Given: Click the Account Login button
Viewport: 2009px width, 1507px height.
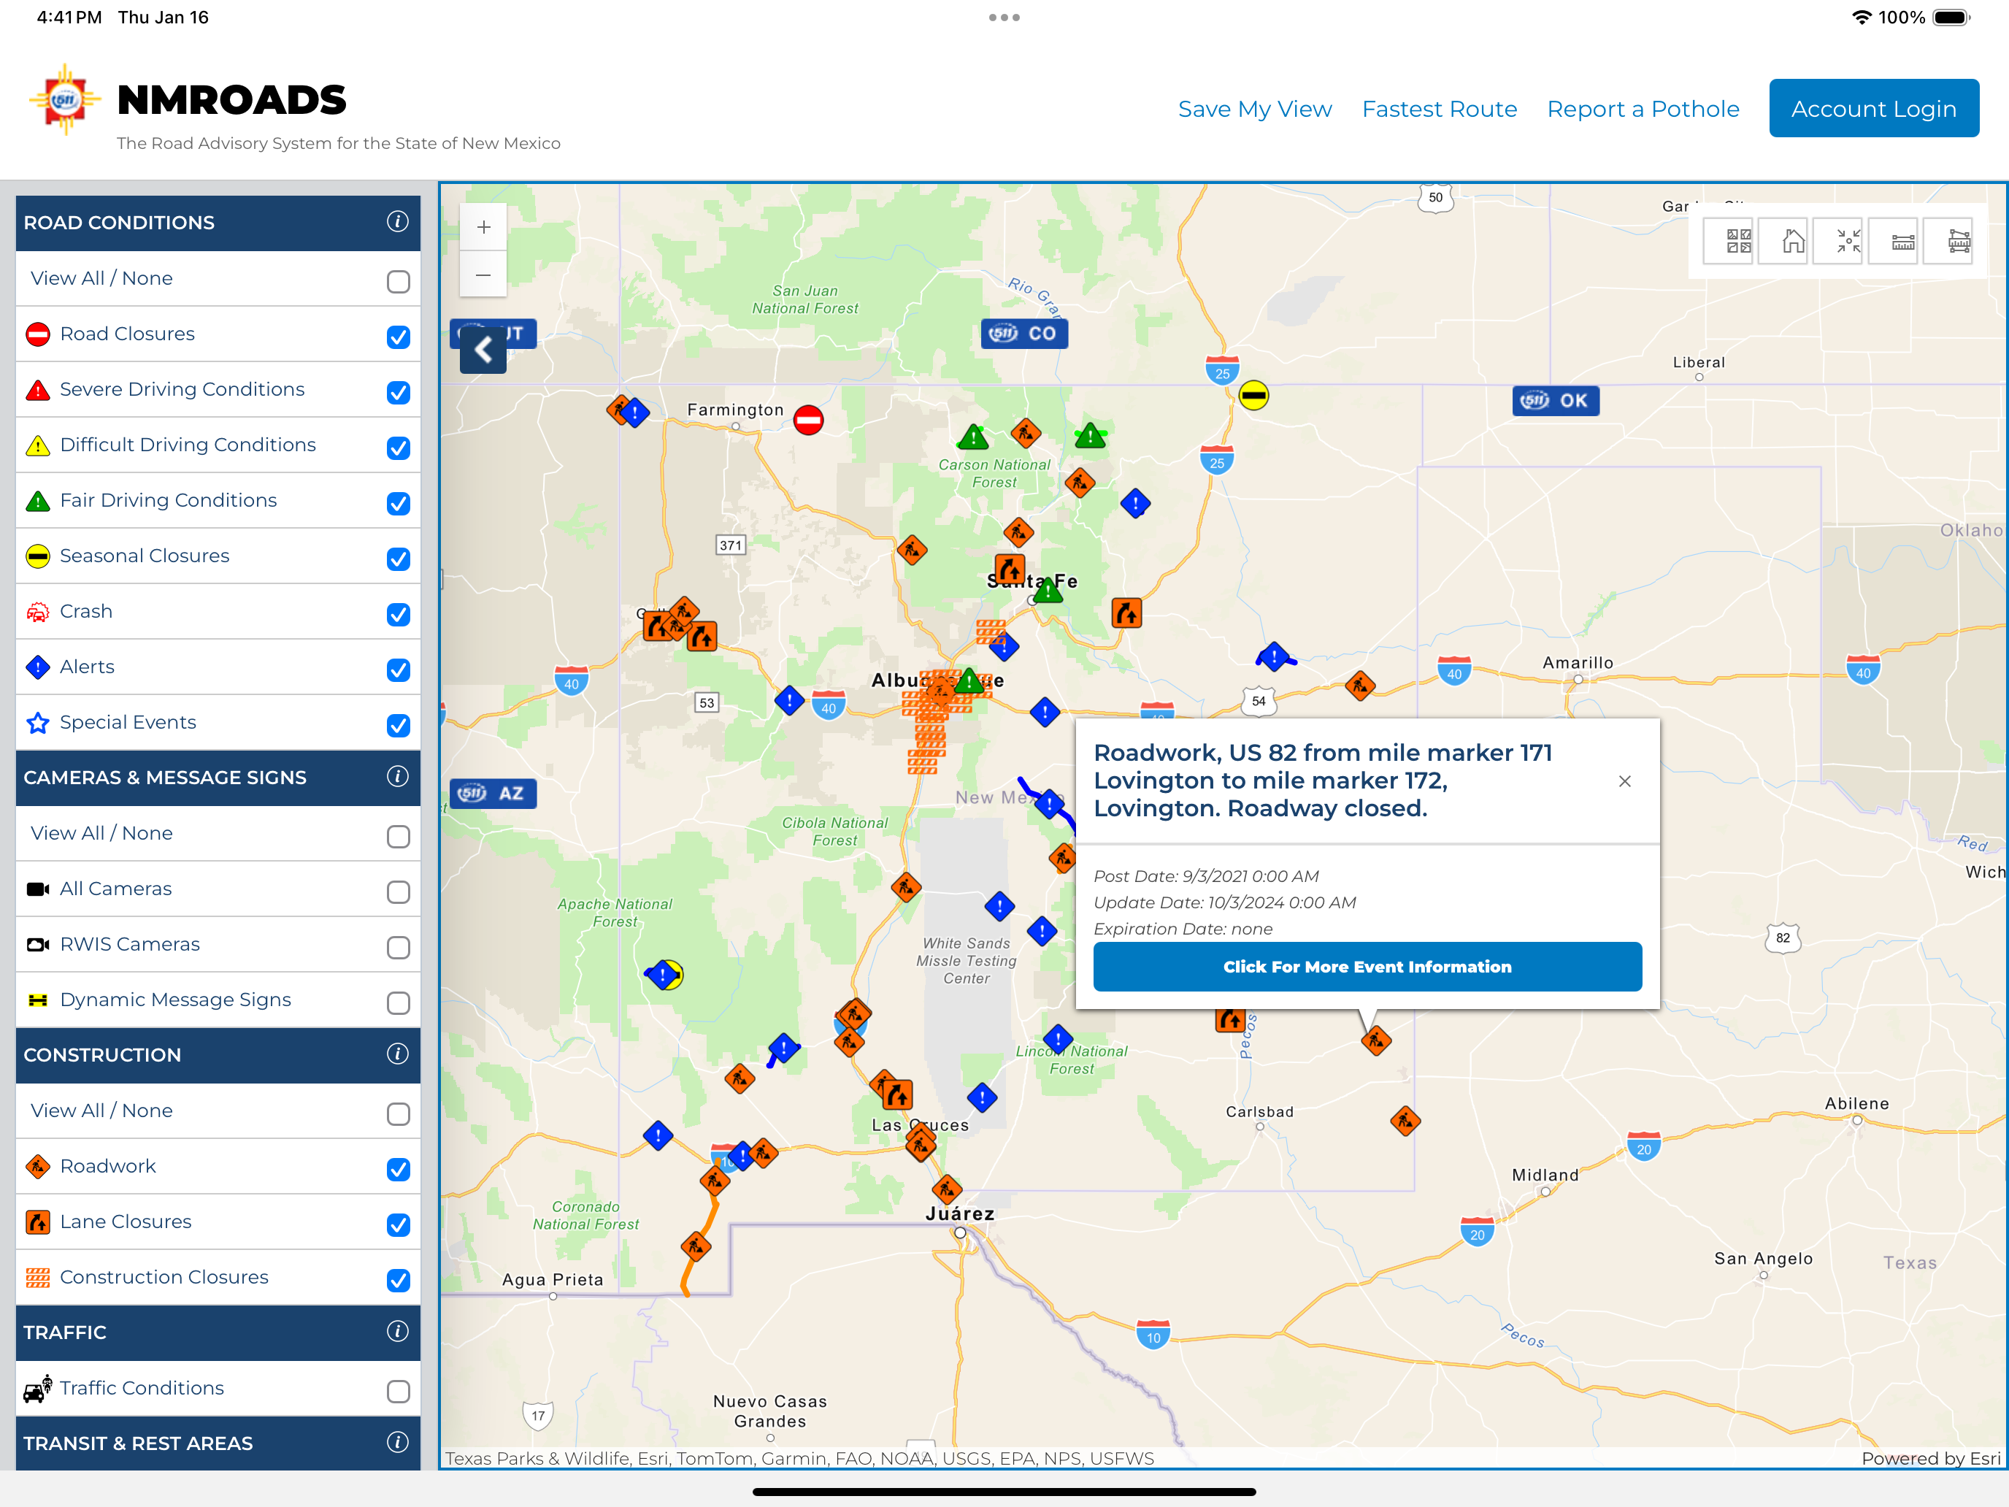Looking at the screenshot, I should (1874, 108).
